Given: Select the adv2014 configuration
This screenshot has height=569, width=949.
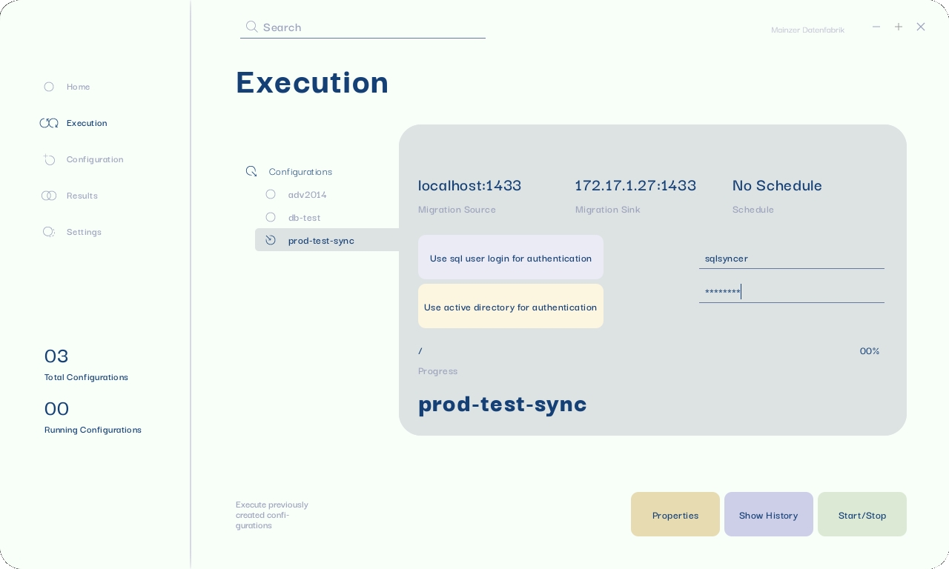Looking at the screenshot, I should [308, 195].
